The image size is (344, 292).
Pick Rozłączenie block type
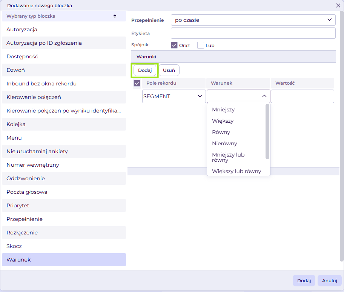(x=64, y=233)
